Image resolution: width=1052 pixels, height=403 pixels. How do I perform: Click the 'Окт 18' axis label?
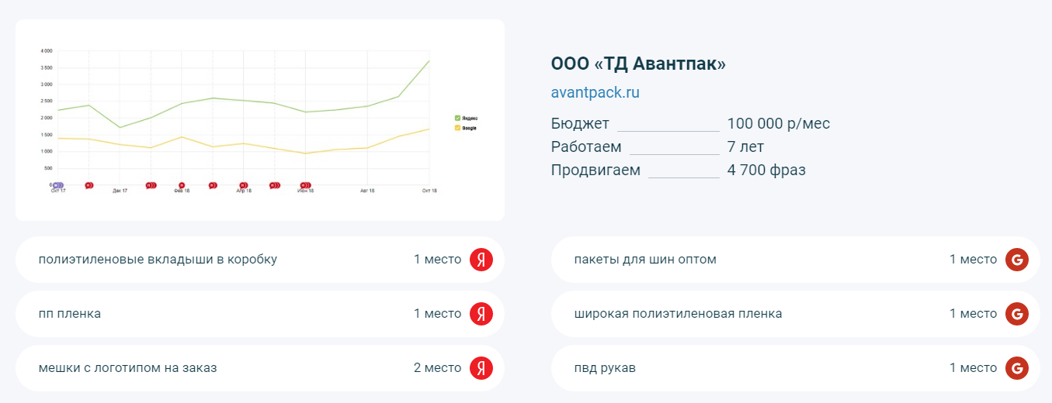[429, 191]
